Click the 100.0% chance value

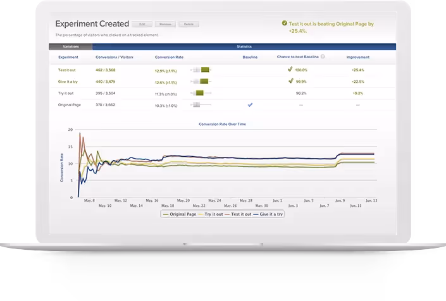[x=301, y=70]
